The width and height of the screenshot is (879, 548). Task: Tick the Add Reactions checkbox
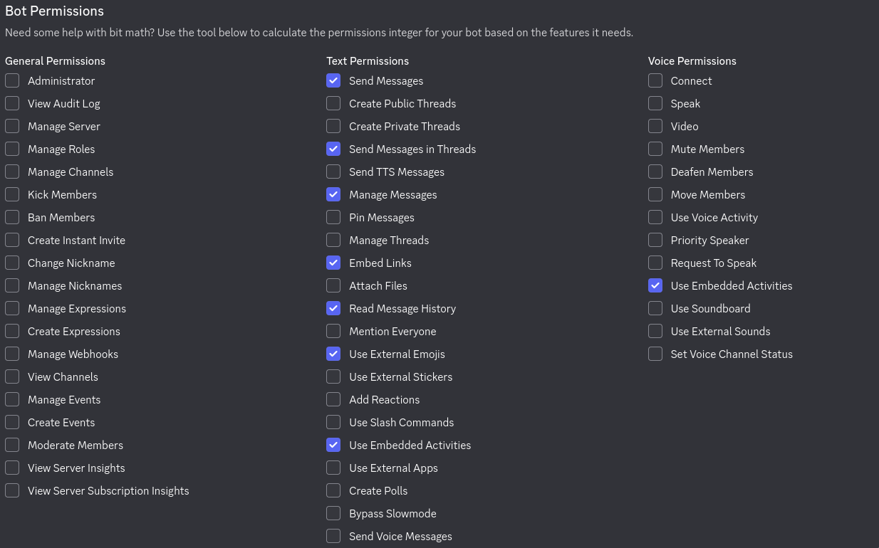[333, 399]
